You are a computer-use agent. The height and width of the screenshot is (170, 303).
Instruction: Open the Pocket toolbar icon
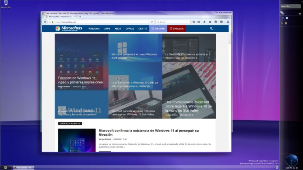tap(221, 22)
